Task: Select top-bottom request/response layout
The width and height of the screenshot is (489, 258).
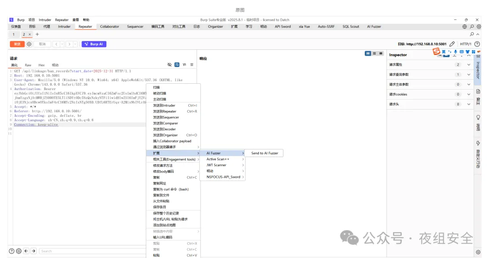Action: pos(374,53)
